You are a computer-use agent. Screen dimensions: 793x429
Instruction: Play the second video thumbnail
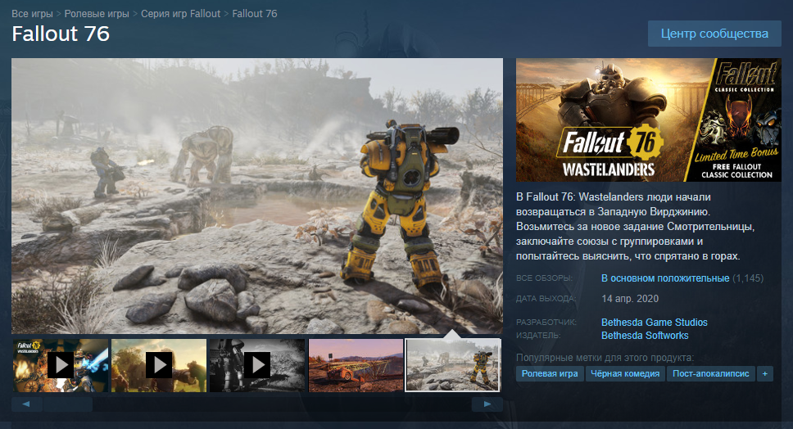(158, 364)
